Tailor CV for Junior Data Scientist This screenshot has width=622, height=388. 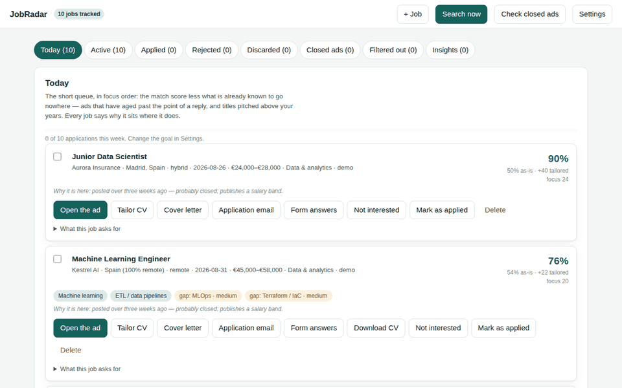(x=132, y=210)
